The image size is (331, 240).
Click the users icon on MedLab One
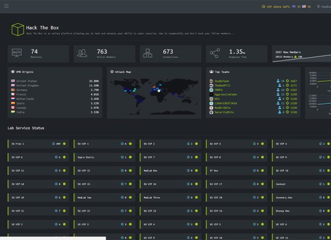point(188,171)
